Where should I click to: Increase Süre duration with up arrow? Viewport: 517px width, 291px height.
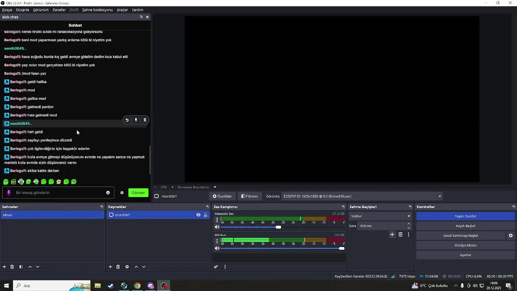[x=409, y=224]
